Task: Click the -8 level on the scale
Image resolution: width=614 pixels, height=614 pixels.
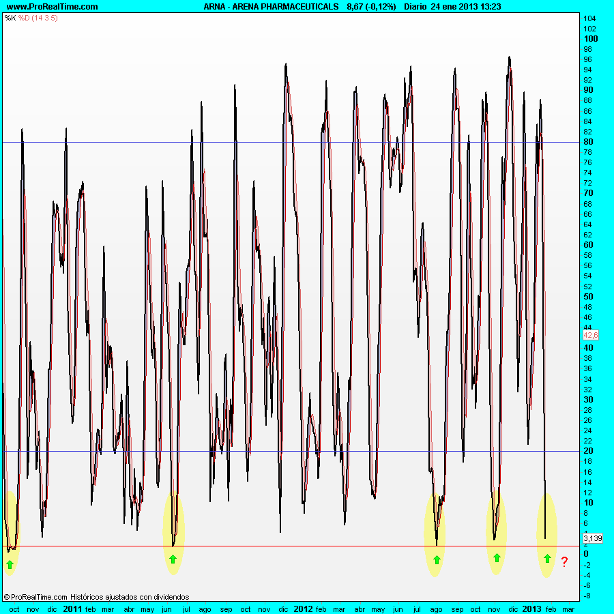Action: (x=587, y=596)
